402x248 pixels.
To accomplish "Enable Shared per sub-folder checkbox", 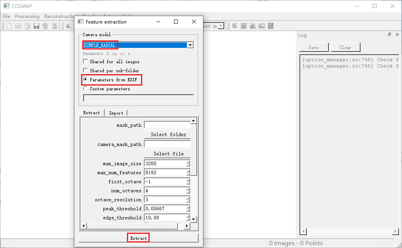I will [x=85, y=70].
